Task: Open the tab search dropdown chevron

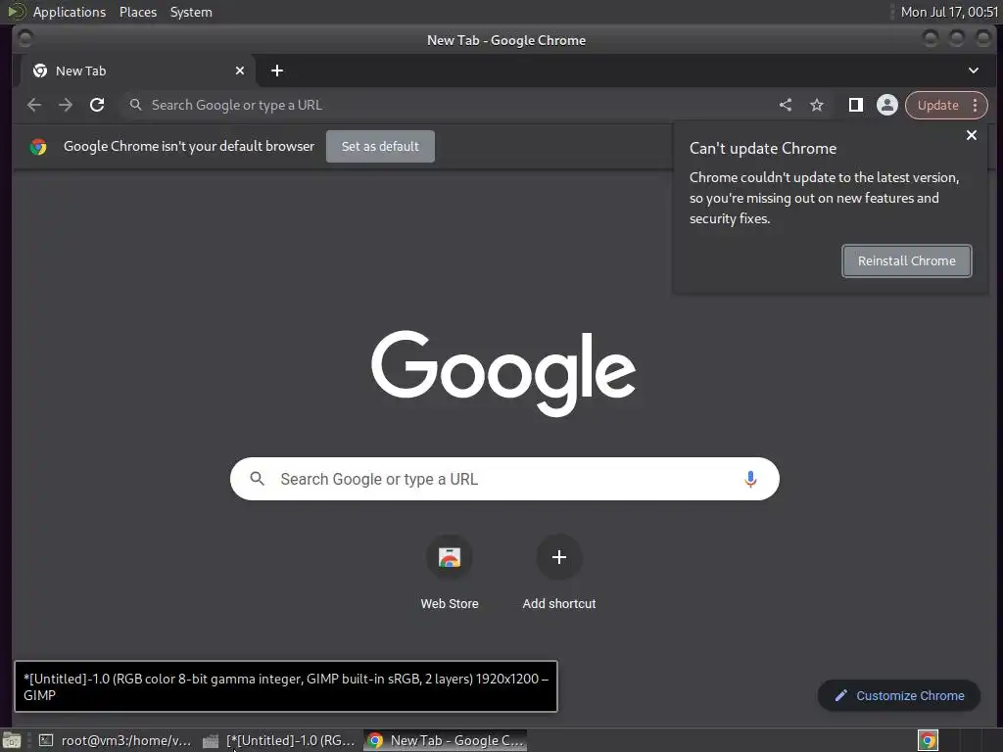Action: (973, 70)
